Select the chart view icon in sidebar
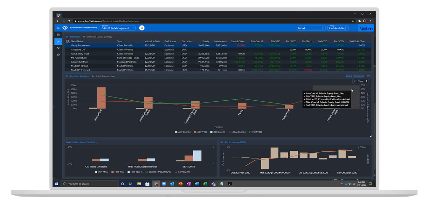Image resolution: width=429 pixels, height=201 pixels. click(58, 42)
